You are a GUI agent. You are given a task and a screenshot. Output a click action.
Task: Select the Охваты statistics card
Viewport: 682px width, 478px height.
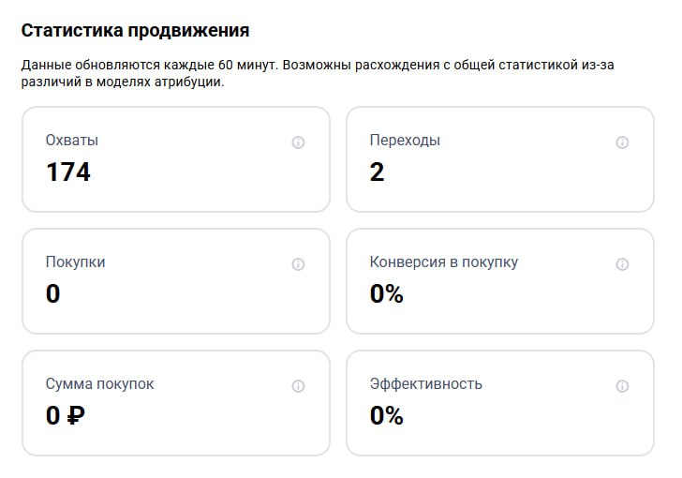(176, 159)
